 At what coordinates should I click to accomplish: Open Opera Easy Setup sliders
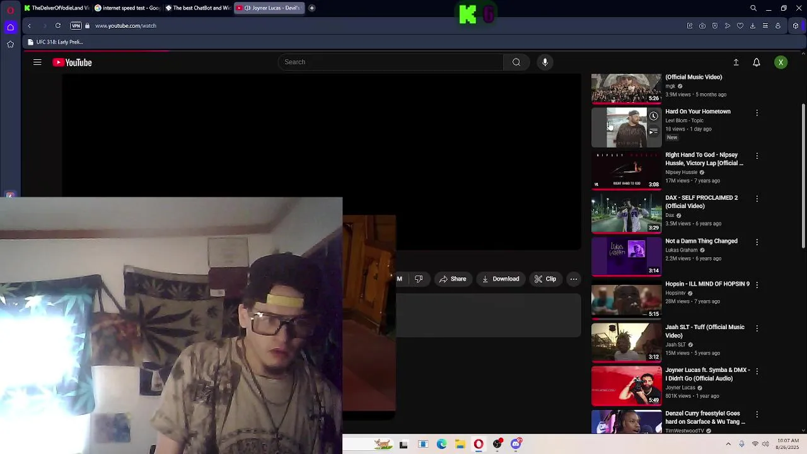(765, 26)
